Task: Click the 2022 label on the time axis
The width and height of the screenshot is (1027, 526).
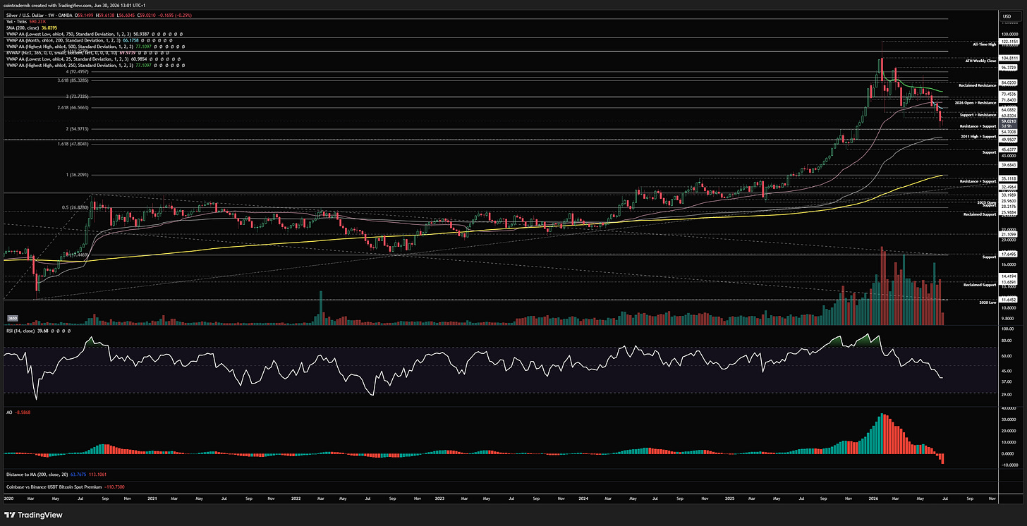Action: (296, 499)
